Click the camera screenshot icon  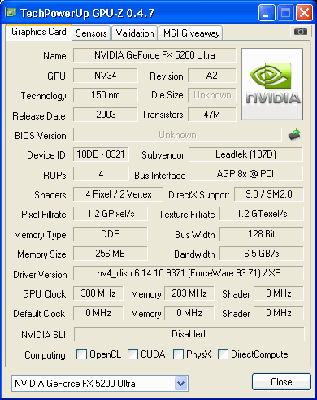(300, 32)
